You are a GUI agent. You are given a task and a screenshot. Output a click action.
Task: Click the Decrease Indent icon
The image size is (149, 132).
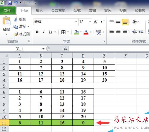click(x=135, y=32)
